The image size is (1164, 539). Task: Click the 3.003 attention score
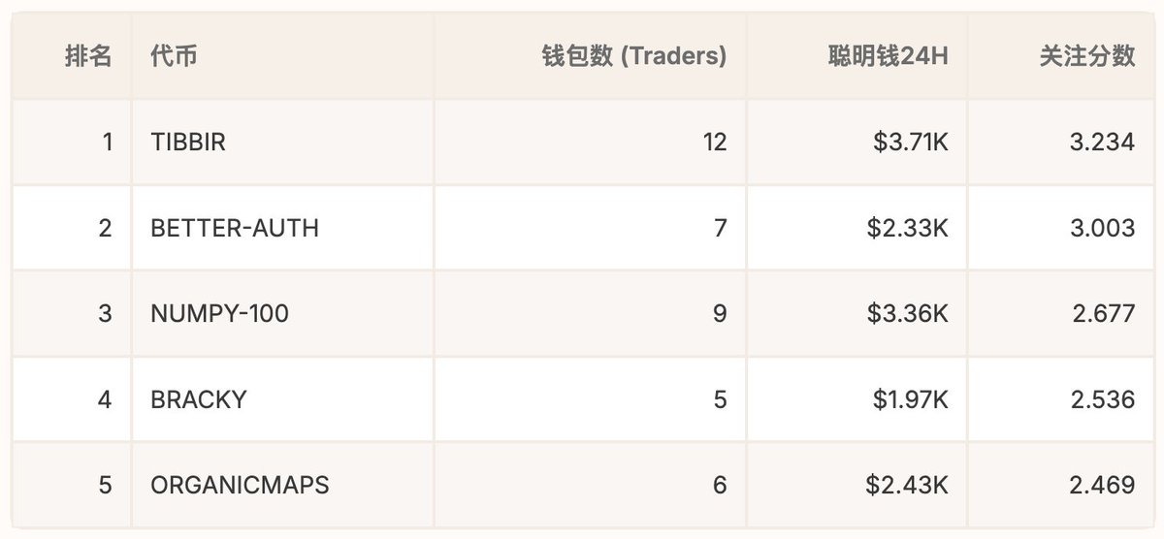tap(1102, 228)
